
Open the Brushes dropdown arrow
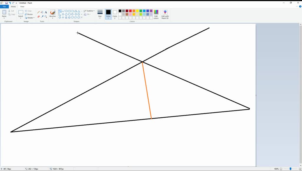click(52, 18)
